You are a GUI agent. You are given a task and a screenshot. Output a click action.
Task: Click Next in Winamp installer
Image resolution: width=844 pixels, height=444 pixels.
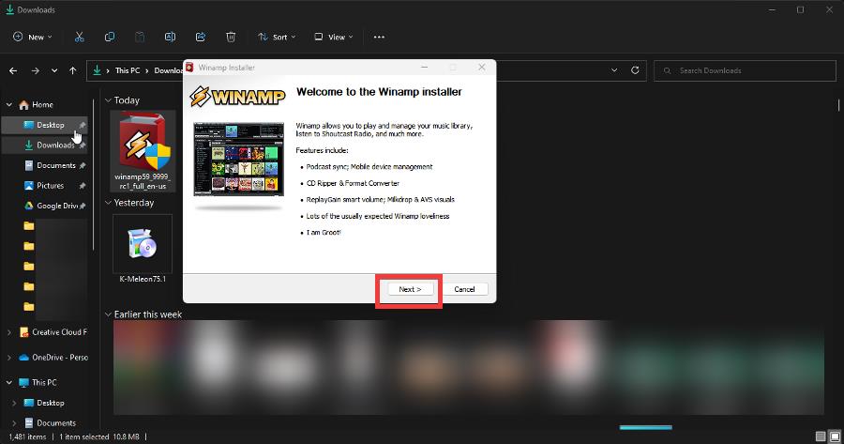tap(410, 289)
